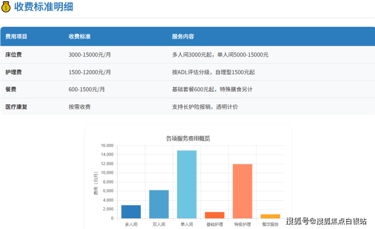Viewport: 375px width, 229px height.
Task: Click the 床位费 row label
Action: pyautogui.click(x=13, y=55)
